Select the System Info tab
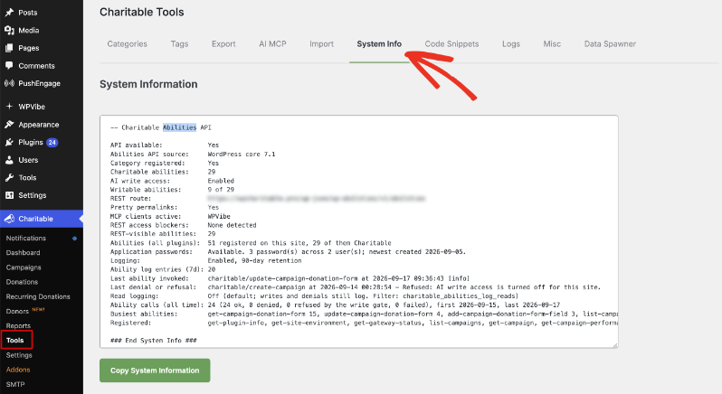 point(379,44)
